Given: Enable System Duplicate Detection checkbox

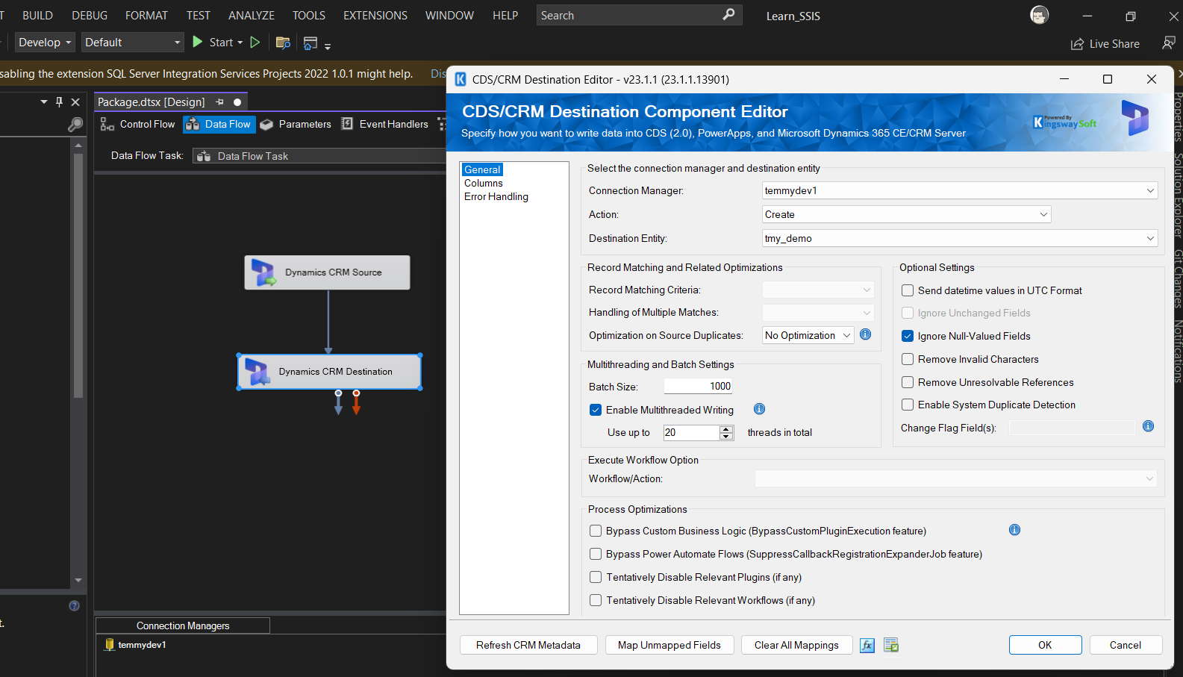Looking at the screenshot, I should click(908, 405).
